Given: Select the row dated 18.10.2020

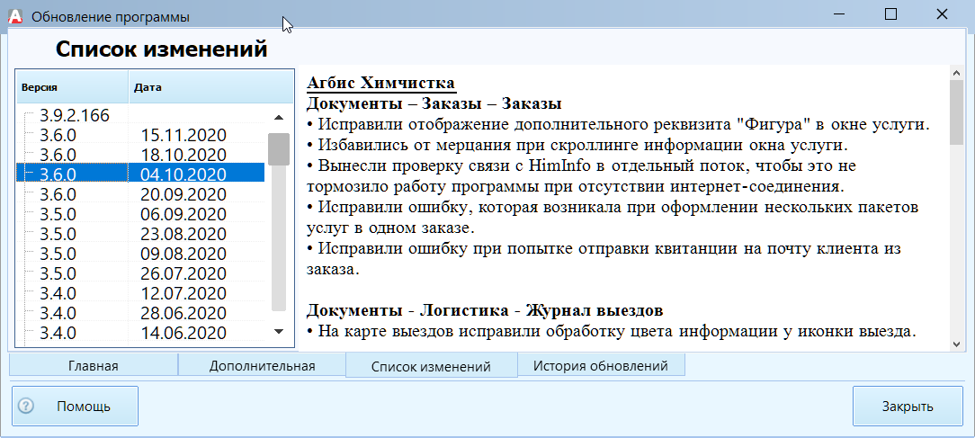Looking at the screenshot, I should pyautogui.click(x=140, y=155).
